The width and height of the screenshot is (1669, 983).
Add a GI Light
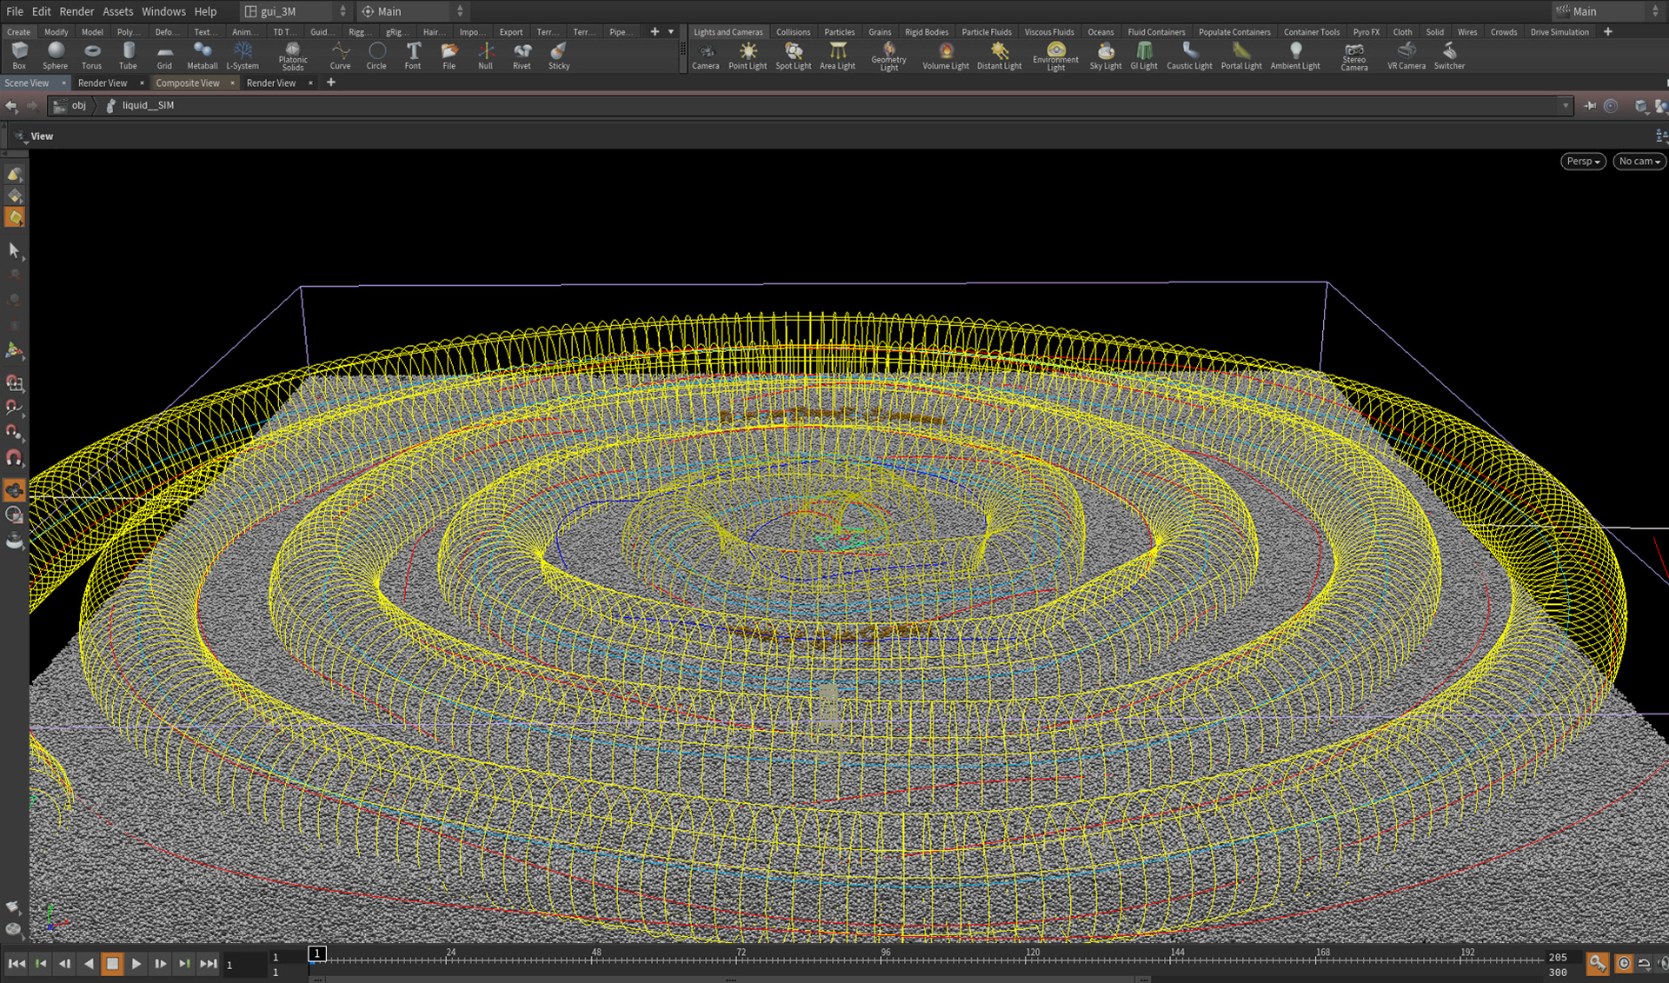point(1144,56)
